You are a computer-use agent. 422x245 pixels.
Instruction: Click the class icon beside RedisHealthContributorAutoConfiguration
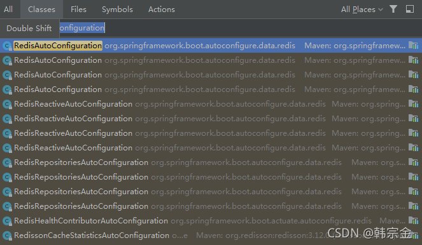click(x=7, y=221)
